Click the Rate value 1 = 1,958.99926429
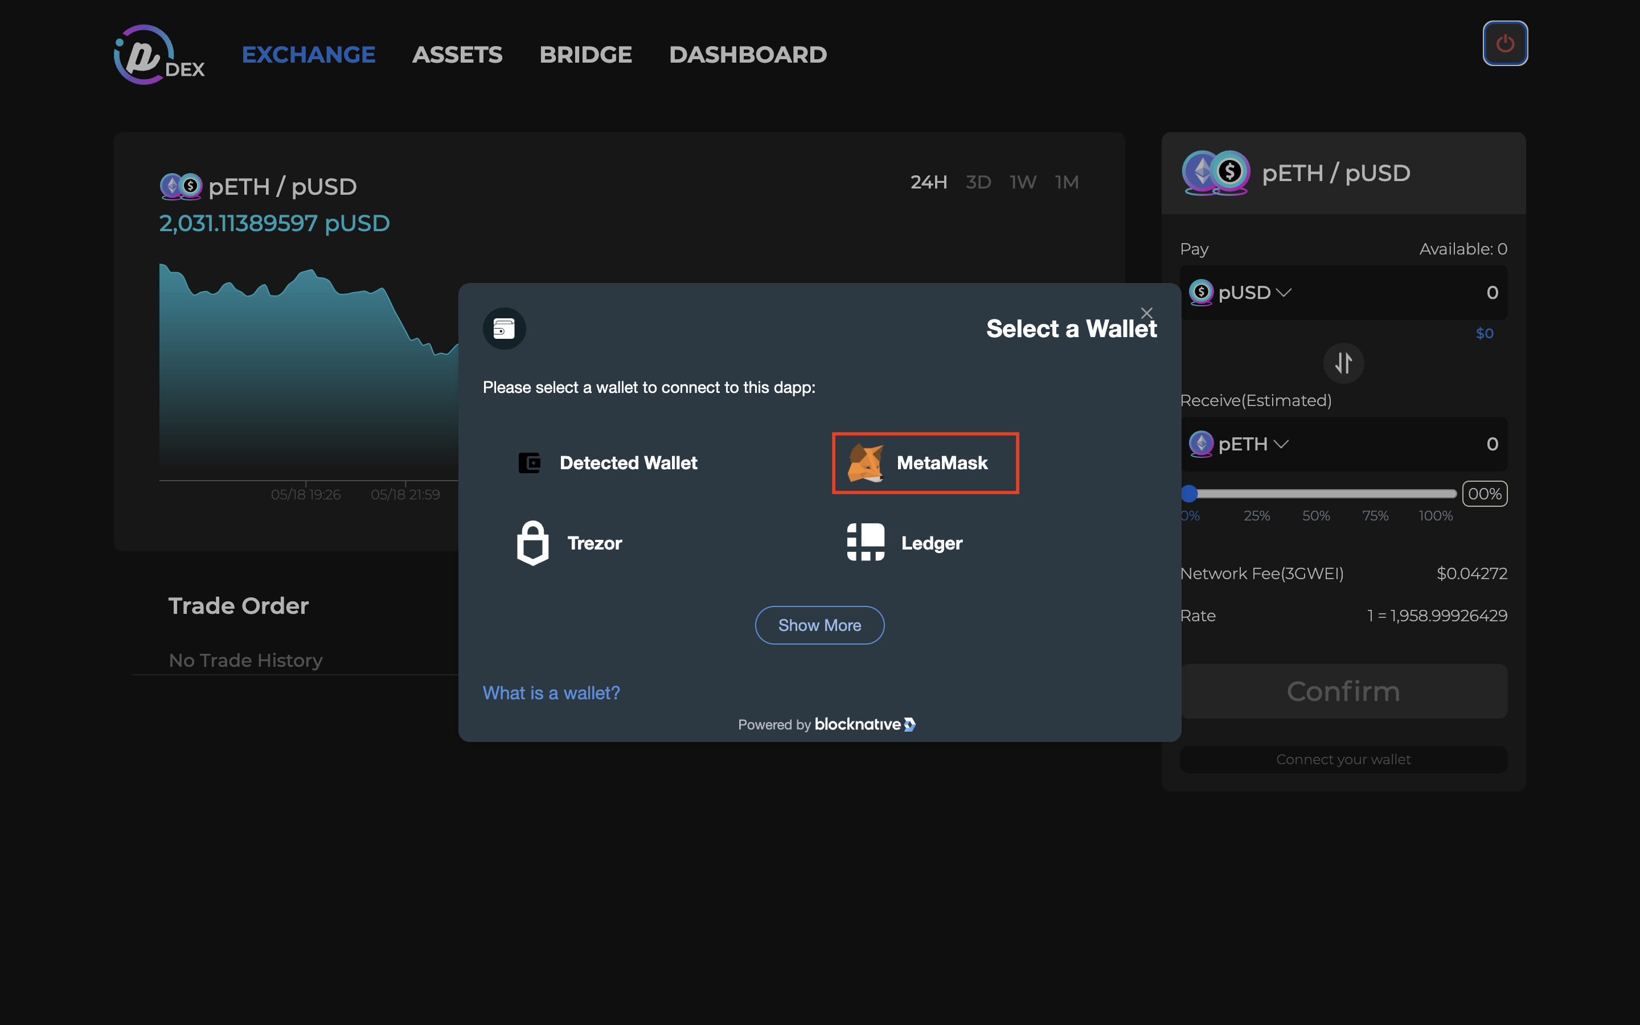Viewport: 1640px width, 1025px height. (1437, 616)
